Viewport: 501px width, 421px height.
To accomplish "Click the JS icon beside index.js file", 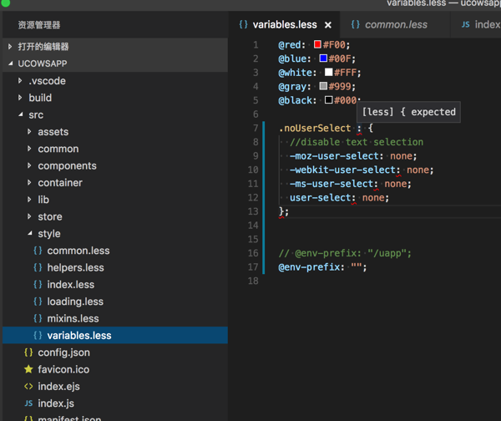I will click(28, 403).
